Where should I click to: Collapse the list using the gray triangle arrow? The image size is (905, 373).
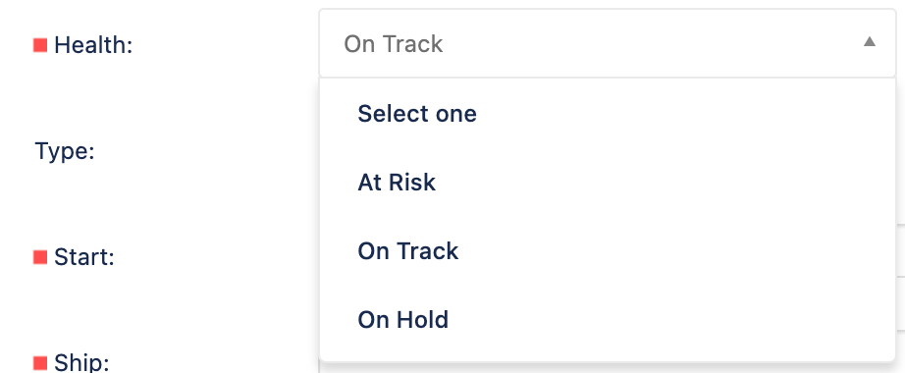pyautogui.click(x=870, y=41)
